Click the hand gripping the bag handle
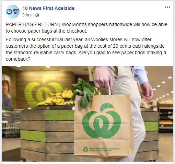 [x=103, y=78]
